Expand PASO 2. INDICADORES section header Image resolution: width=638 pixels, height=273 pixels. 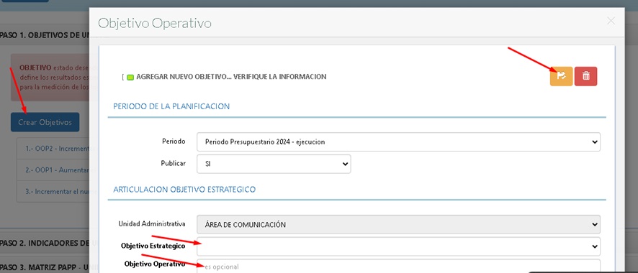click(x=45, y=243)
